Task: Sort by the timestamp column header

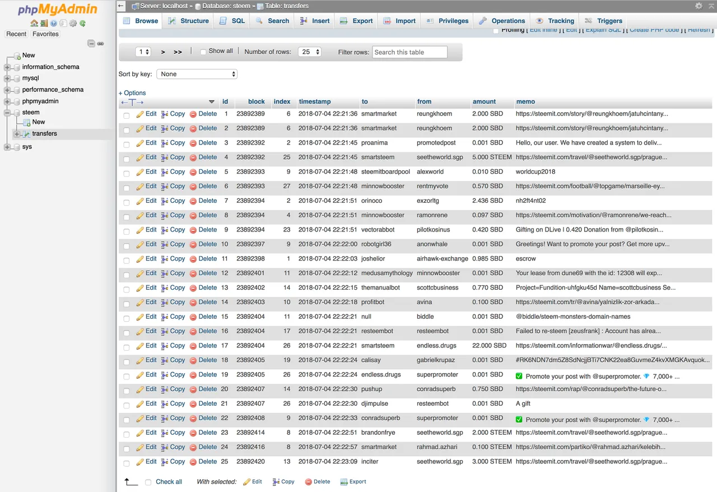Action: pos(315,102)
